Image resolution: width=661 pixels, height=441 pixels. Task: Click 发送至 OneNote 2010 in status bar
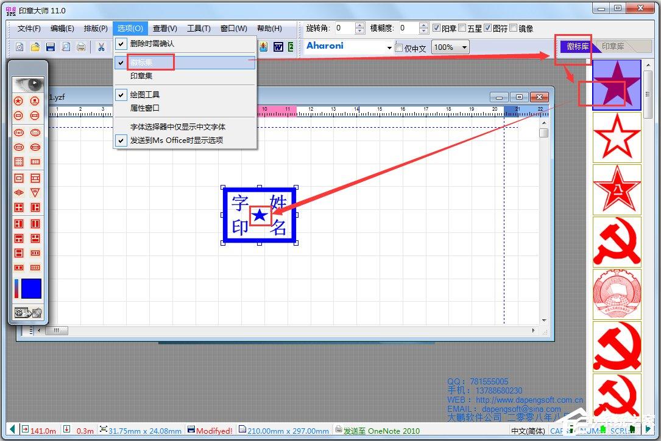(378, 431)
